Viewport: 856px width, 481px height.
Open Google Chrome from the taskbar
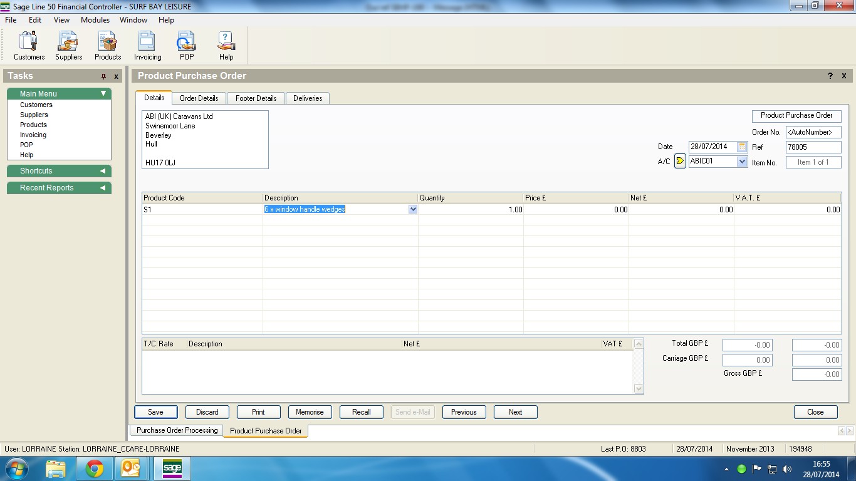click(95, 468)
